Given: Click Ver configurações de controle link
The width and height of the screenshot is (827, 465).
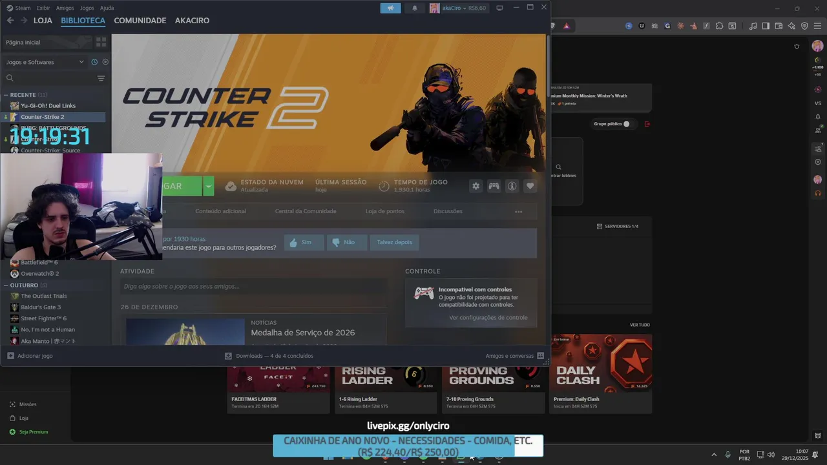Looking at the screenshot, I should tap(488, 318).
